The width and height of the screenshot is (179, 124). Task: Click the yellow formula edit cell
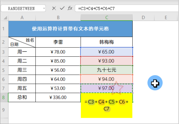click(107, 105)
